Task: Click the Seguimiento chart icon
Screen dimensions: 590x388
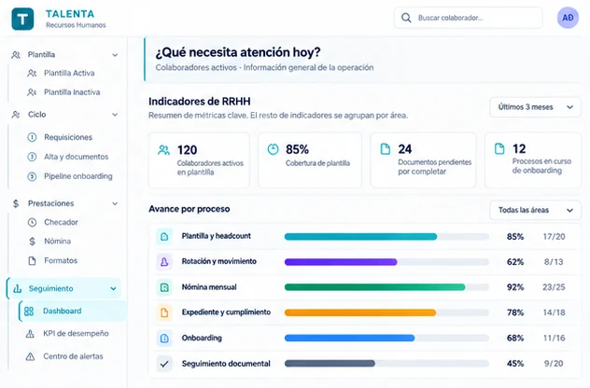Action: (x=18, y=289)
